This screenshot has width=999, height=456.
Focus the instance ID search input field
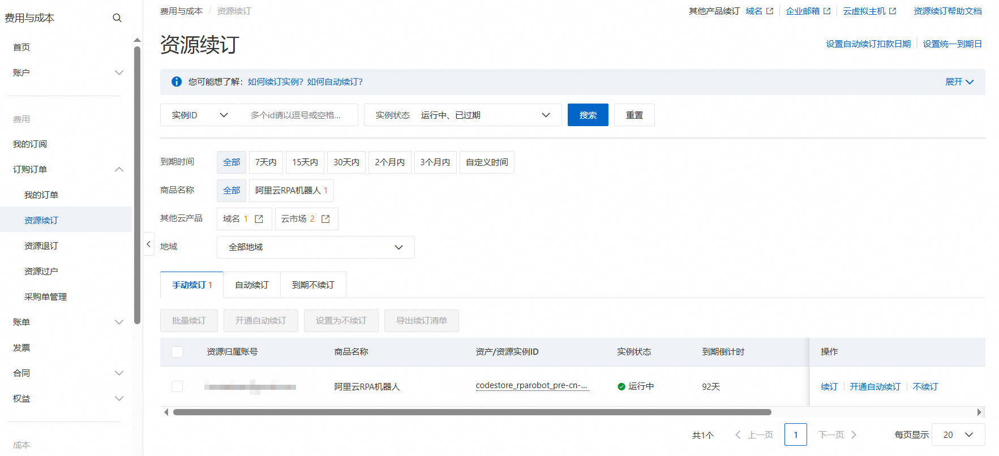click(299, 115)
